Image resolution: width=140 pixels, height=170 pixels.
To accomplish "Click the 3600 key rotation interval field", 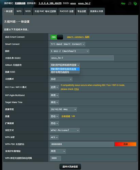I will point(56,158).
